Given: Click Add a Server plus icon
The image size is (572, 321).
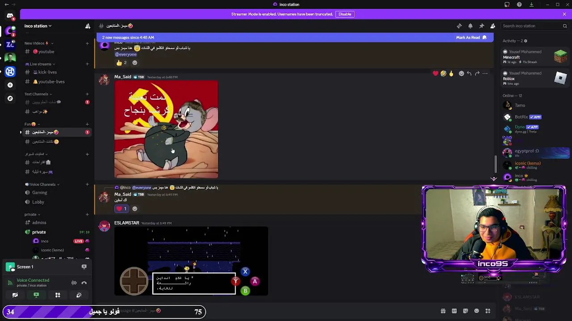Looking at the screenshot, I should click(10, 85).
